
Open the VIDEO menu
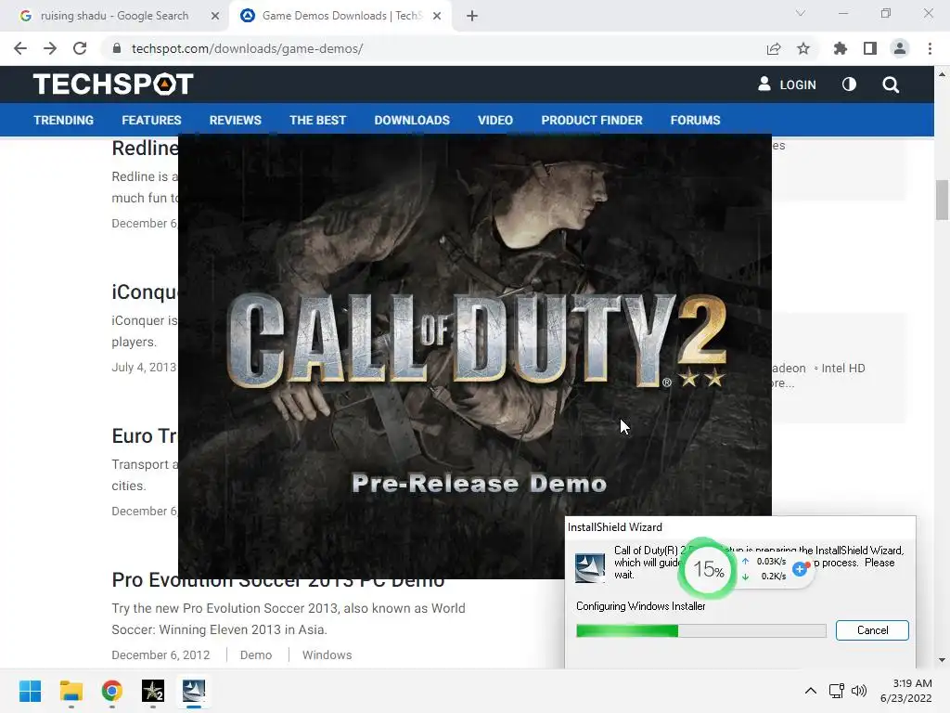pos(495,120)
